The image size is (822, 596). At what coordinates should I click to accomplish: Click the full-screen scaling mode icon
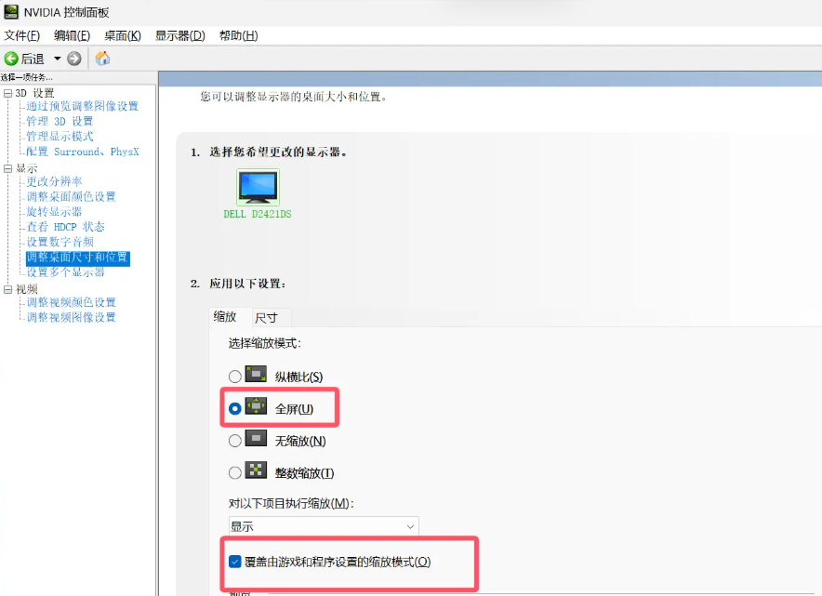[x=256, y=406]
